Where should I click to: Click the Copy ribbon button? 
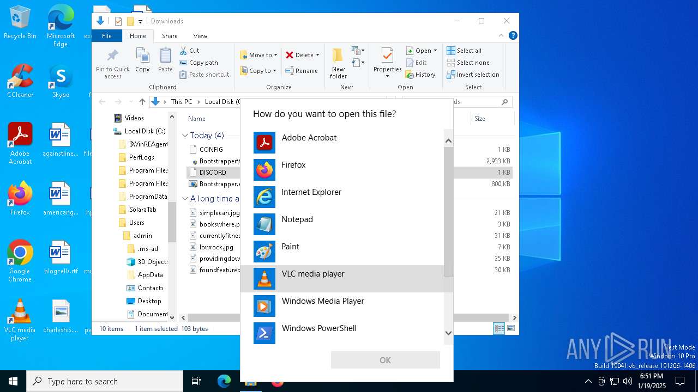coord(142,60)
